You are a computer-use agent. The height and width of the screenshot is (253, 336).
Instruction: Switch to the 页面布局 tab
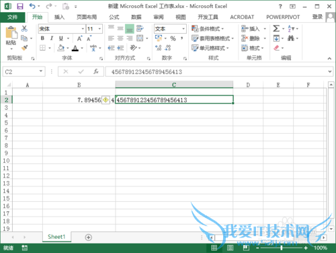click(x=87, y=17)
